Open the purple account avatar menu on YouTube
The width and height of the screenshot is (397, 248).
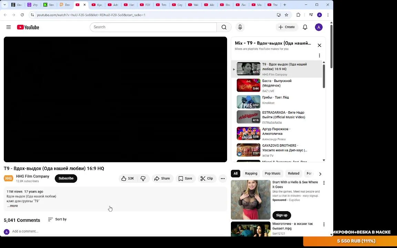pyautogui.click(x=318, y=27)
